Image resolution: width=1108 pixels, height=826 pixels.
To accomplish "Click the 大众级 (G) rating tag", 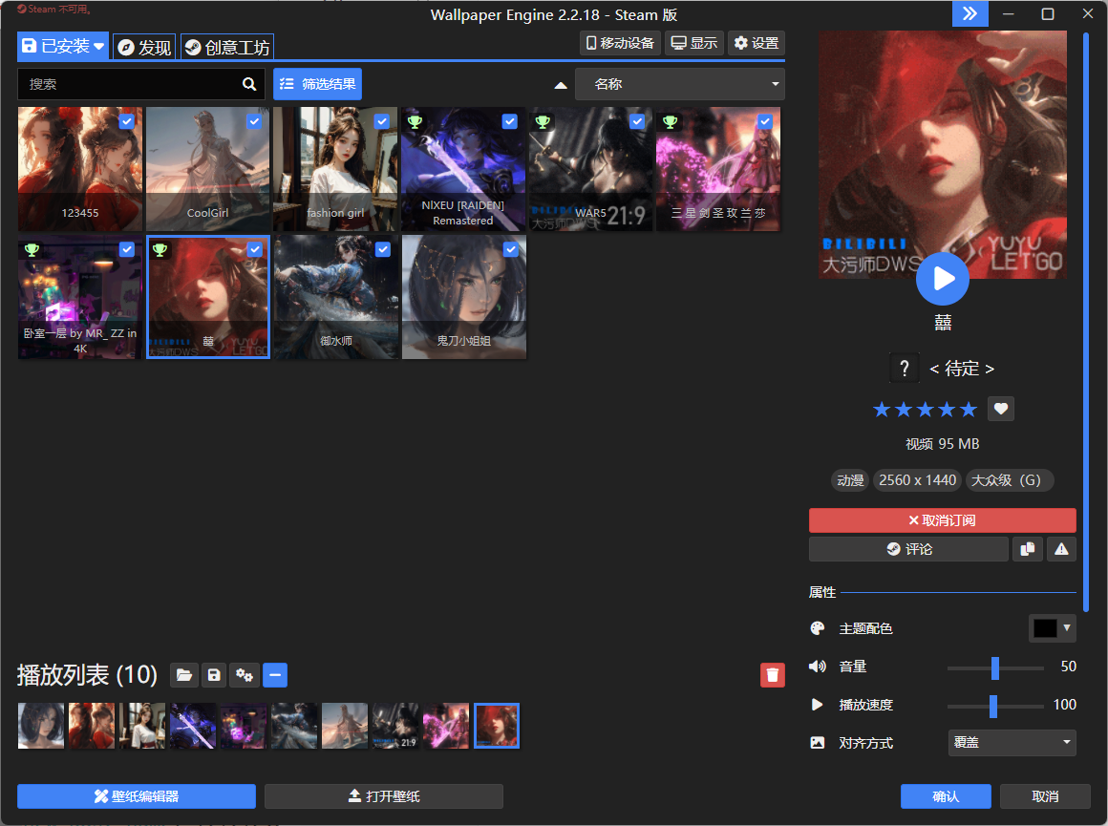I will click(x=1009, y=480).
